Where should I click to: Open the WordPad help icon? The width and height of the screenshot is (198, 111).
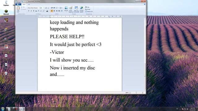145,4
